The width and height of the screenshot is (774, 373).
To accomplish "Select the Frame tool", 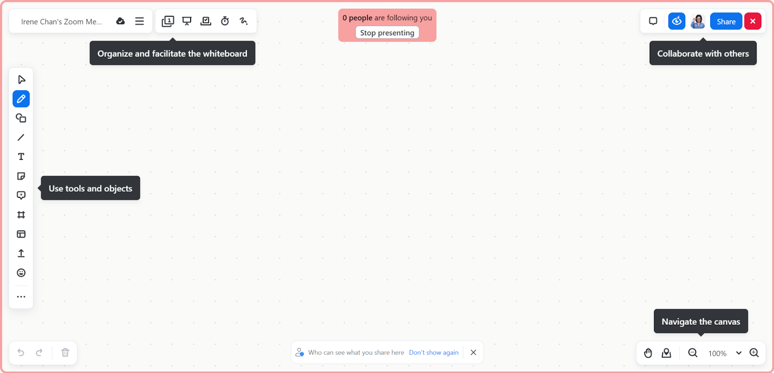I will pos(21,215).
